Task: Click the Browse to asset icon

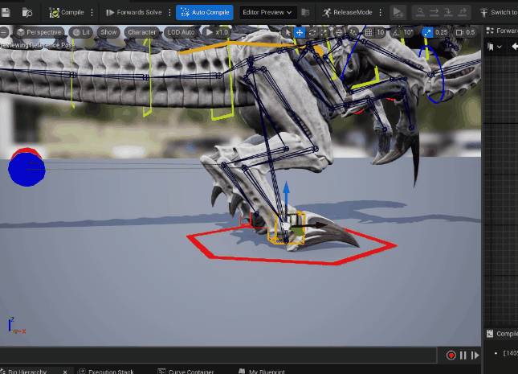Action: (27, 13)
